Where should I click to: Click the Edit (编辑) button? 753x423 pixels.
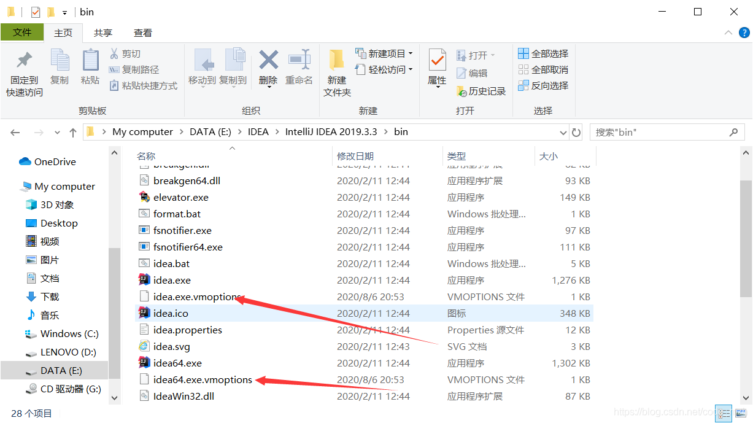click(472, 73)
